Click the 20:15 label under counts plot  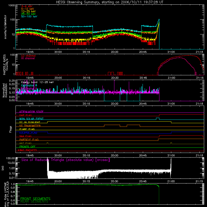[86, 52]
